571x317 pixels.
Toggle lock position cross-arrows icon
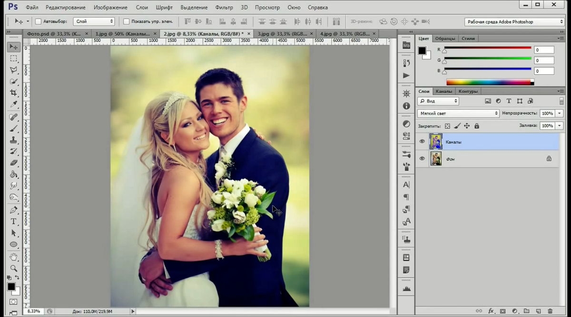point(467,126)
